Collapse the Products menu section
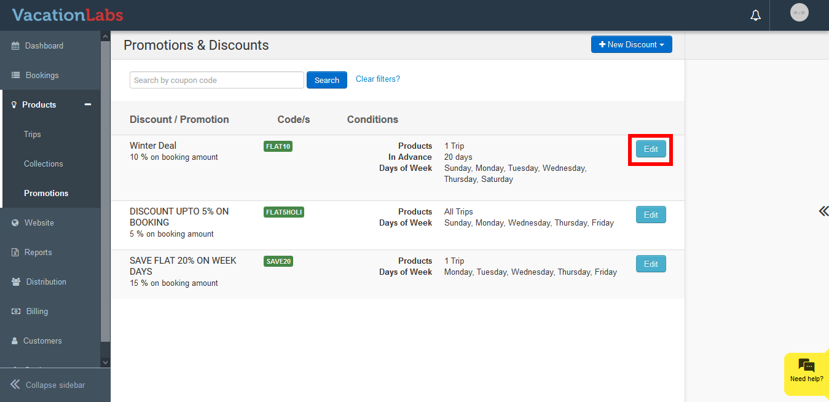 [88, 104]
